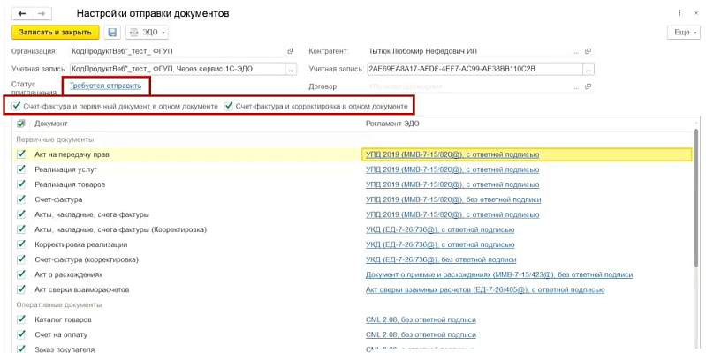Viewport: 706px width, 353px height.
Task: Click the Договор input field
Action: [468, 86]
